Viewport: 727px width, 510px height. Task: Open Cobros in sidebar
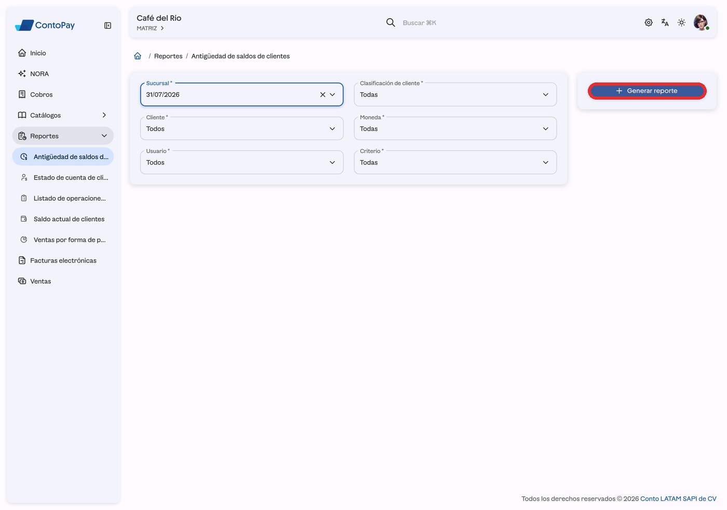coord(63,94)
